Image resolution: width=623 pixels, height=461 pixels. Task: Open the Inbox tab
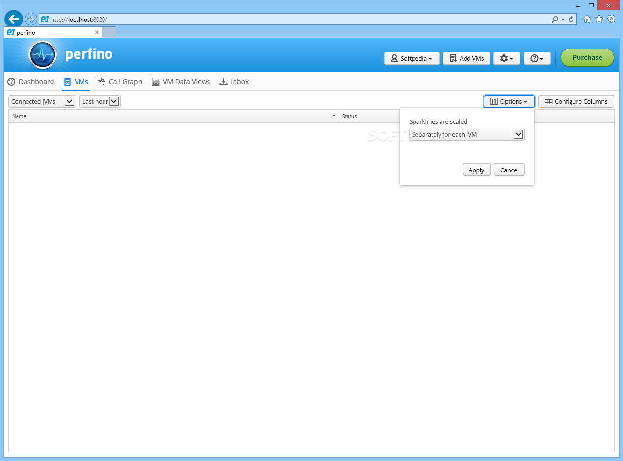point(234,82)
